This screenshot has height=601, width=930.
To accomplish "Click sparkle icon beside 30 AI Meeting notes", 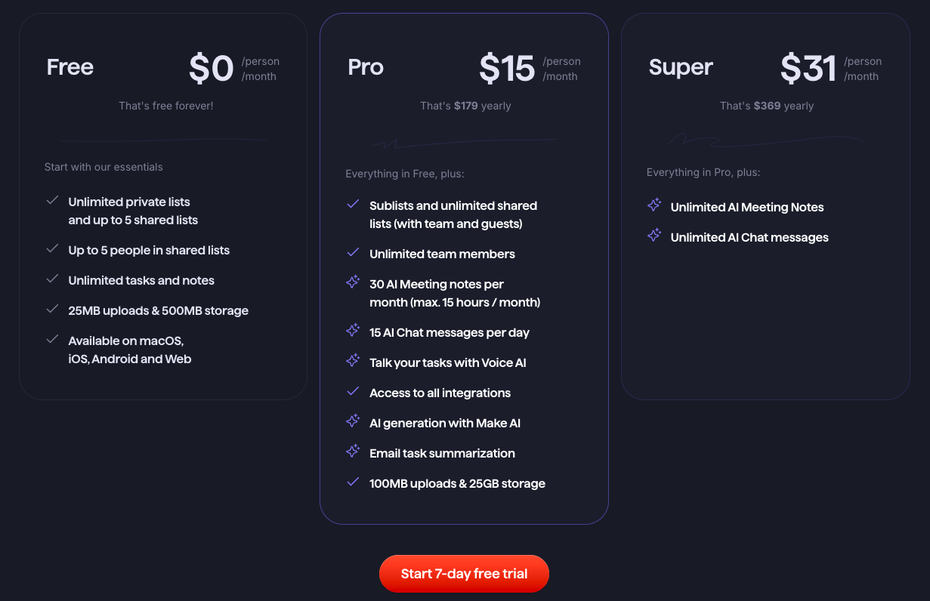I will [353, 282].
